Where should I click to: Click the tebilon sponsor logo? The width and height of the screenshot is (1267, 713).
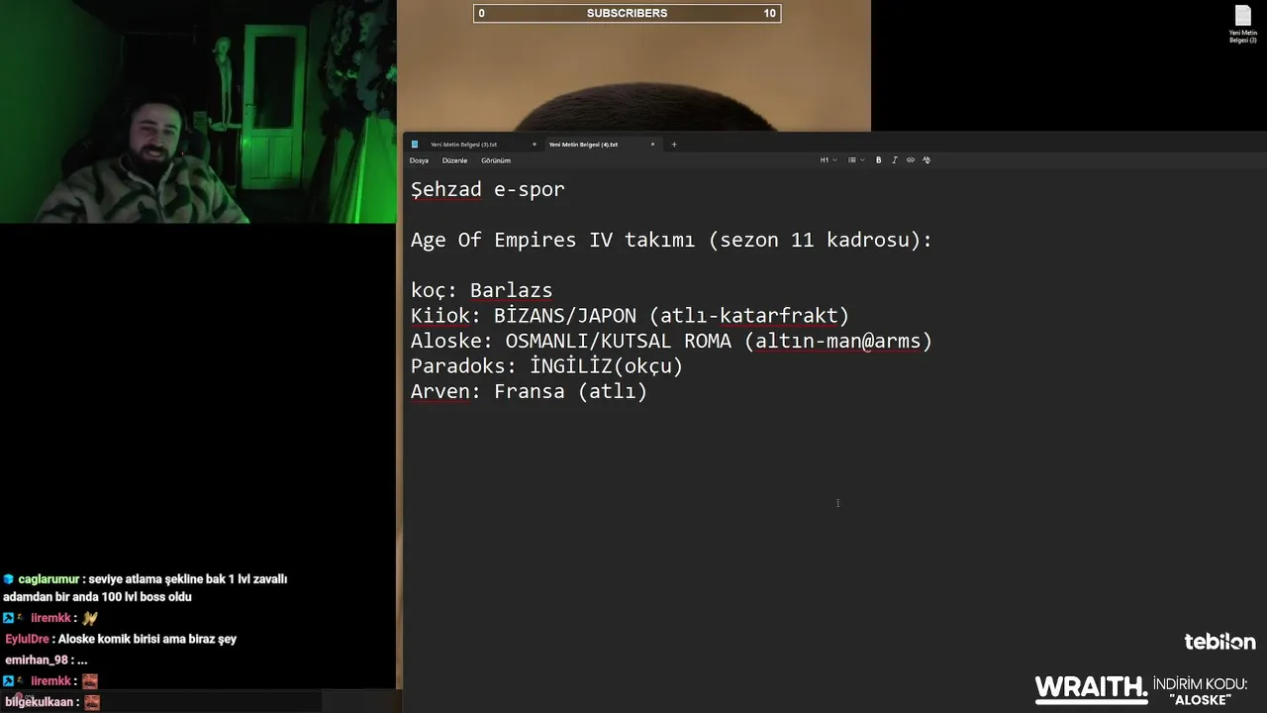tap(1219, 642)
